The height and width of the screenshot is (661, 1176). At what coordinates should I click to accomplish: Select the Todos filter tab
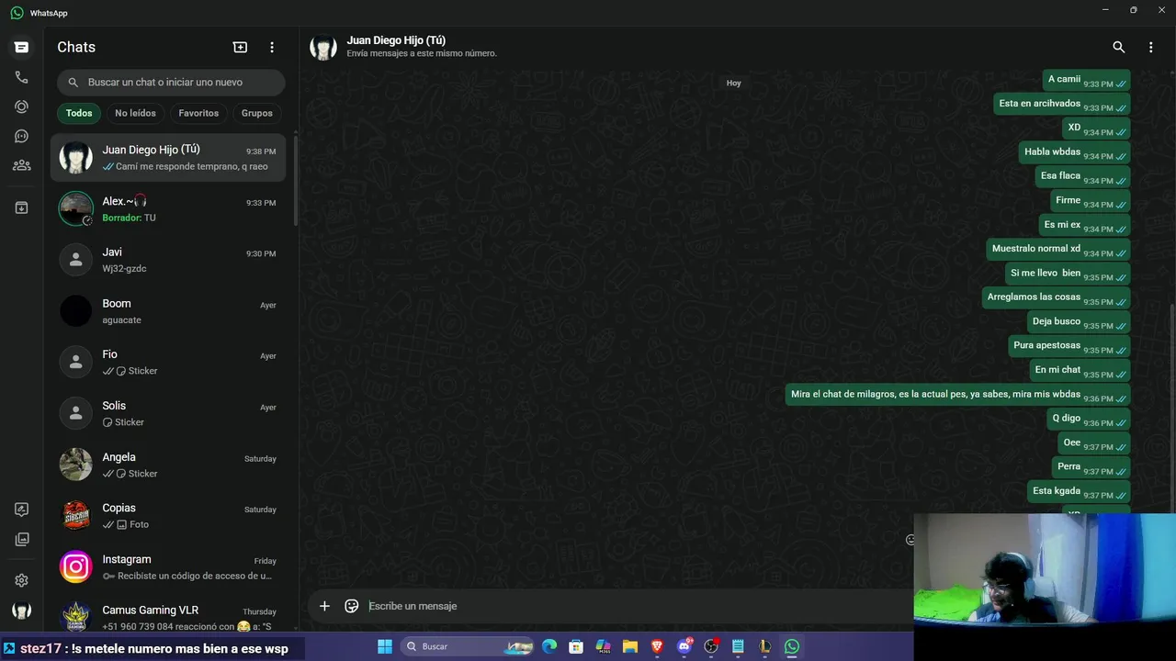click(x=79, y=113)
